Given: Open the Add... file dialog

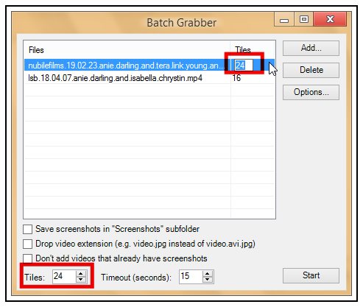Looking at the screenshot, I should coord(311,48).
